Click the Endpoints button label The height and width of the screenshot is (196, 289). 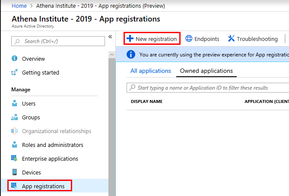pyautogui.click(x=206, y=39)
